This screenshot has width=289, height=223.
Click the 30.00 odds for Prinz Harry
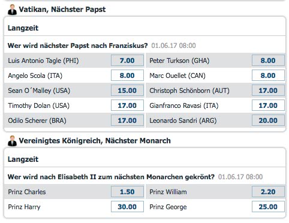pos(127,207)
